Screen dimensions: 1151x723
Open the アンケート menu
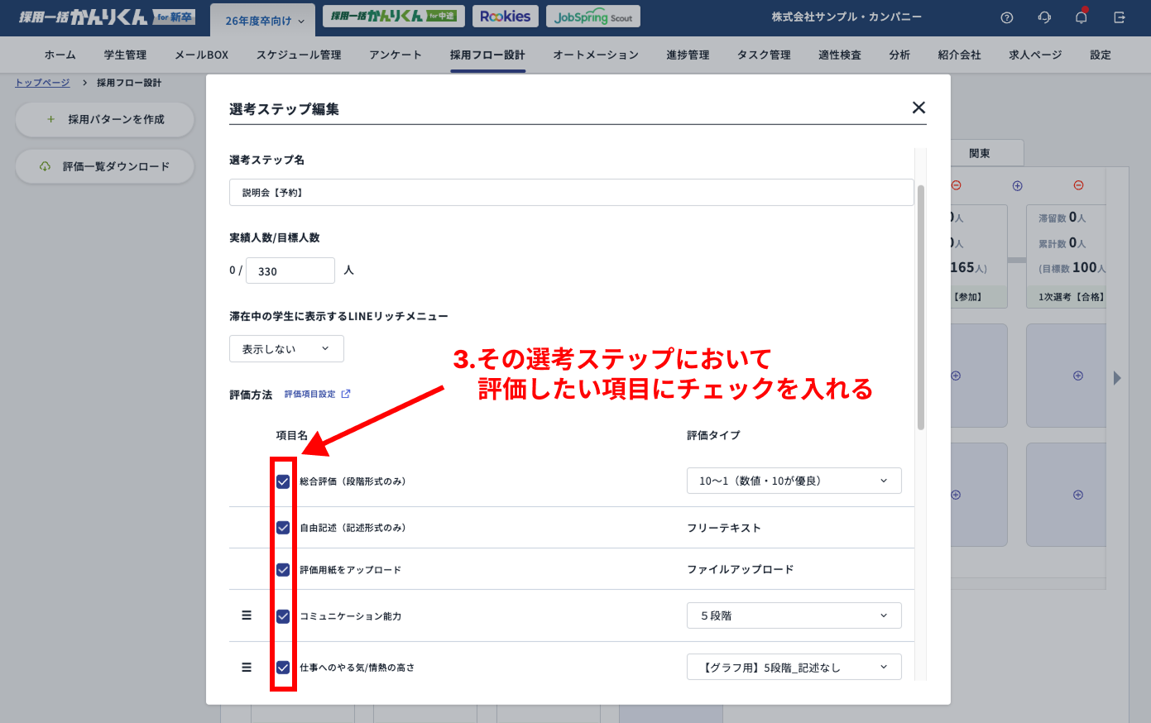point(396,55)
